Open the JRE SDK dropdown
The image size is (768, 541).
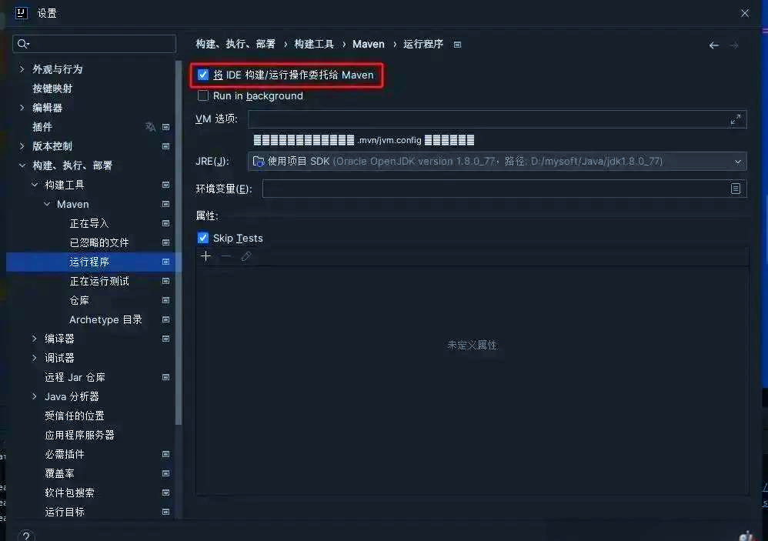click(x=497, y=162)
